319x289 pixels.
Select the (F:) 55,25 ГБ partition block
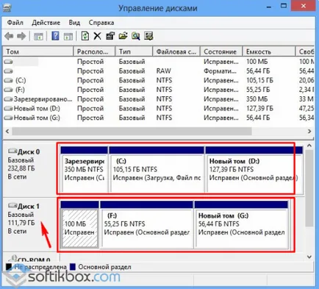pyautogui.click(x=147, y=224)
